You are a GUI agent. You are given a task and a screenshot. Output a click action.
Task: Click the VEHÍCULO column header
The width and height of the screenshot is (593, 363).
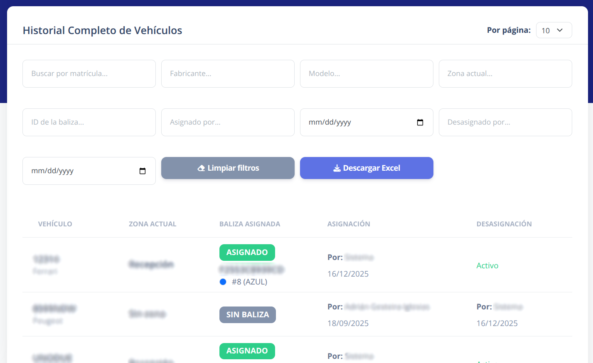click(55, 224)
